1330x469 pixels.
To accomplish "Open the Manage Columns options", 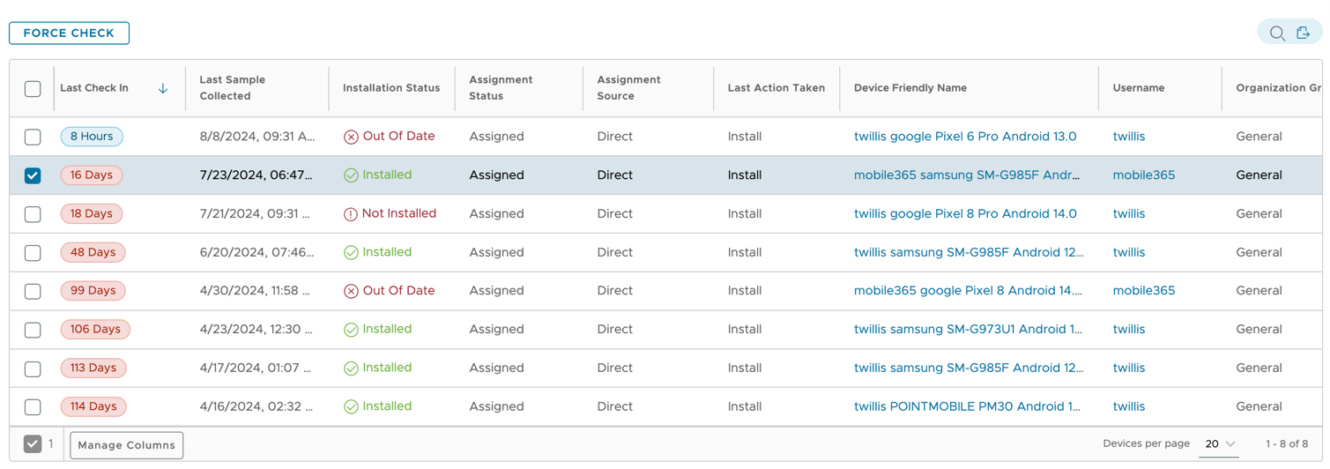I will tap(127, 445).
